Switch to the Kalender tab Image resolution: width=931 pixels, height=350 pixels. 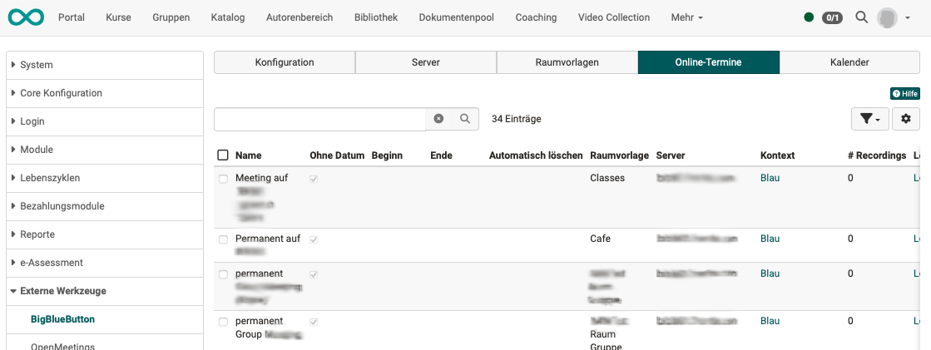(849, 62)
